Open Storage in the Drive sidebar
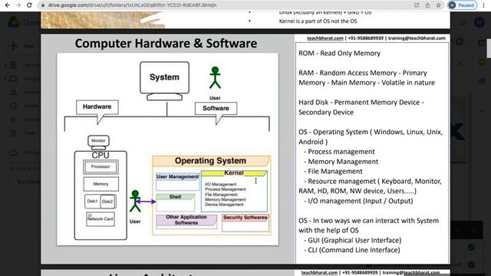Image resolution: width=491 pixels, height=276 pixels. 25,153
